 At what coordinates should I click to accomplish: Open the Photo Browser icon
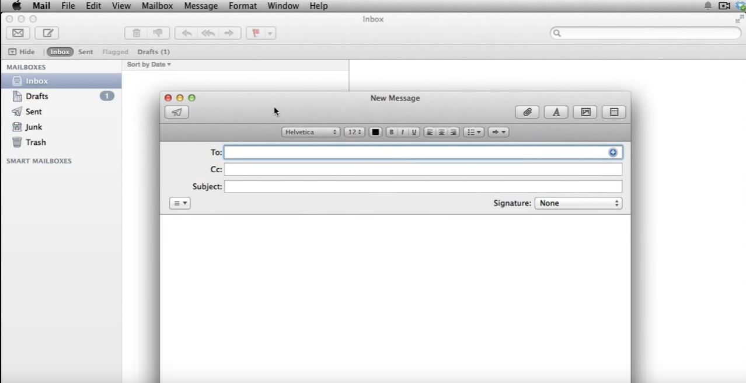point(585,112)
